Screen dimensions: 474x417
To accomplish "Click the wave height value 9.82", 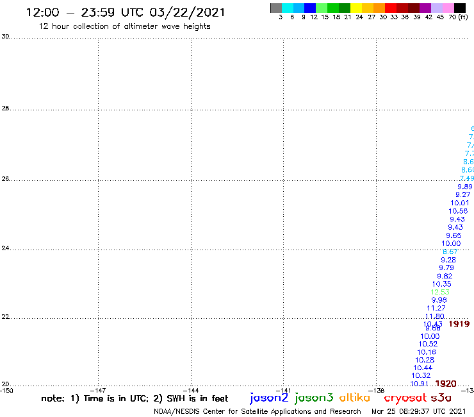I will (x=445, y=276).
